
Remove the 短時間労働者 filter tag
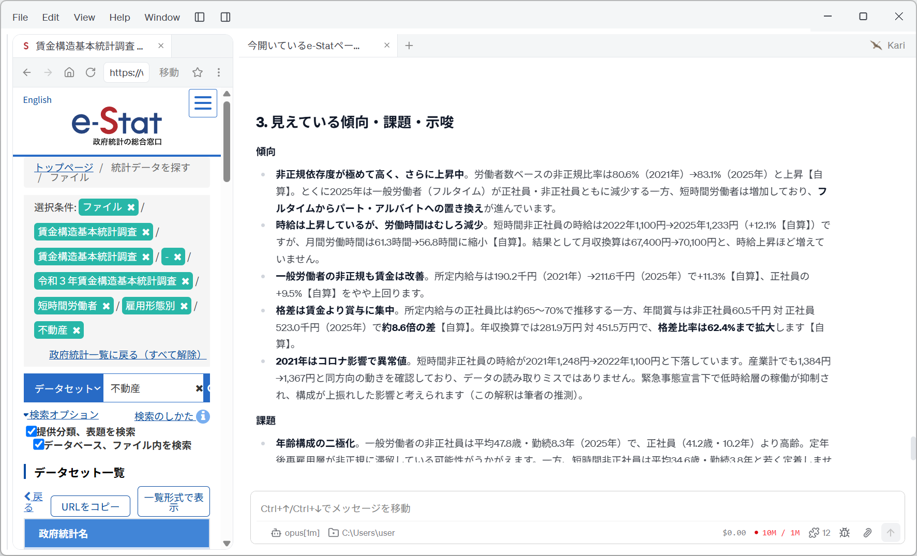106,306
